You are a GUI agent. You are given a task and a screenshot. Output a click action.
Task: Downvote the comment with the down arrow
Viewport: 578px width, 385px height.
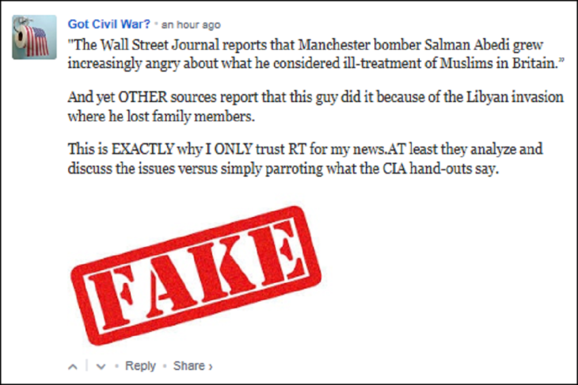[101, 367]
